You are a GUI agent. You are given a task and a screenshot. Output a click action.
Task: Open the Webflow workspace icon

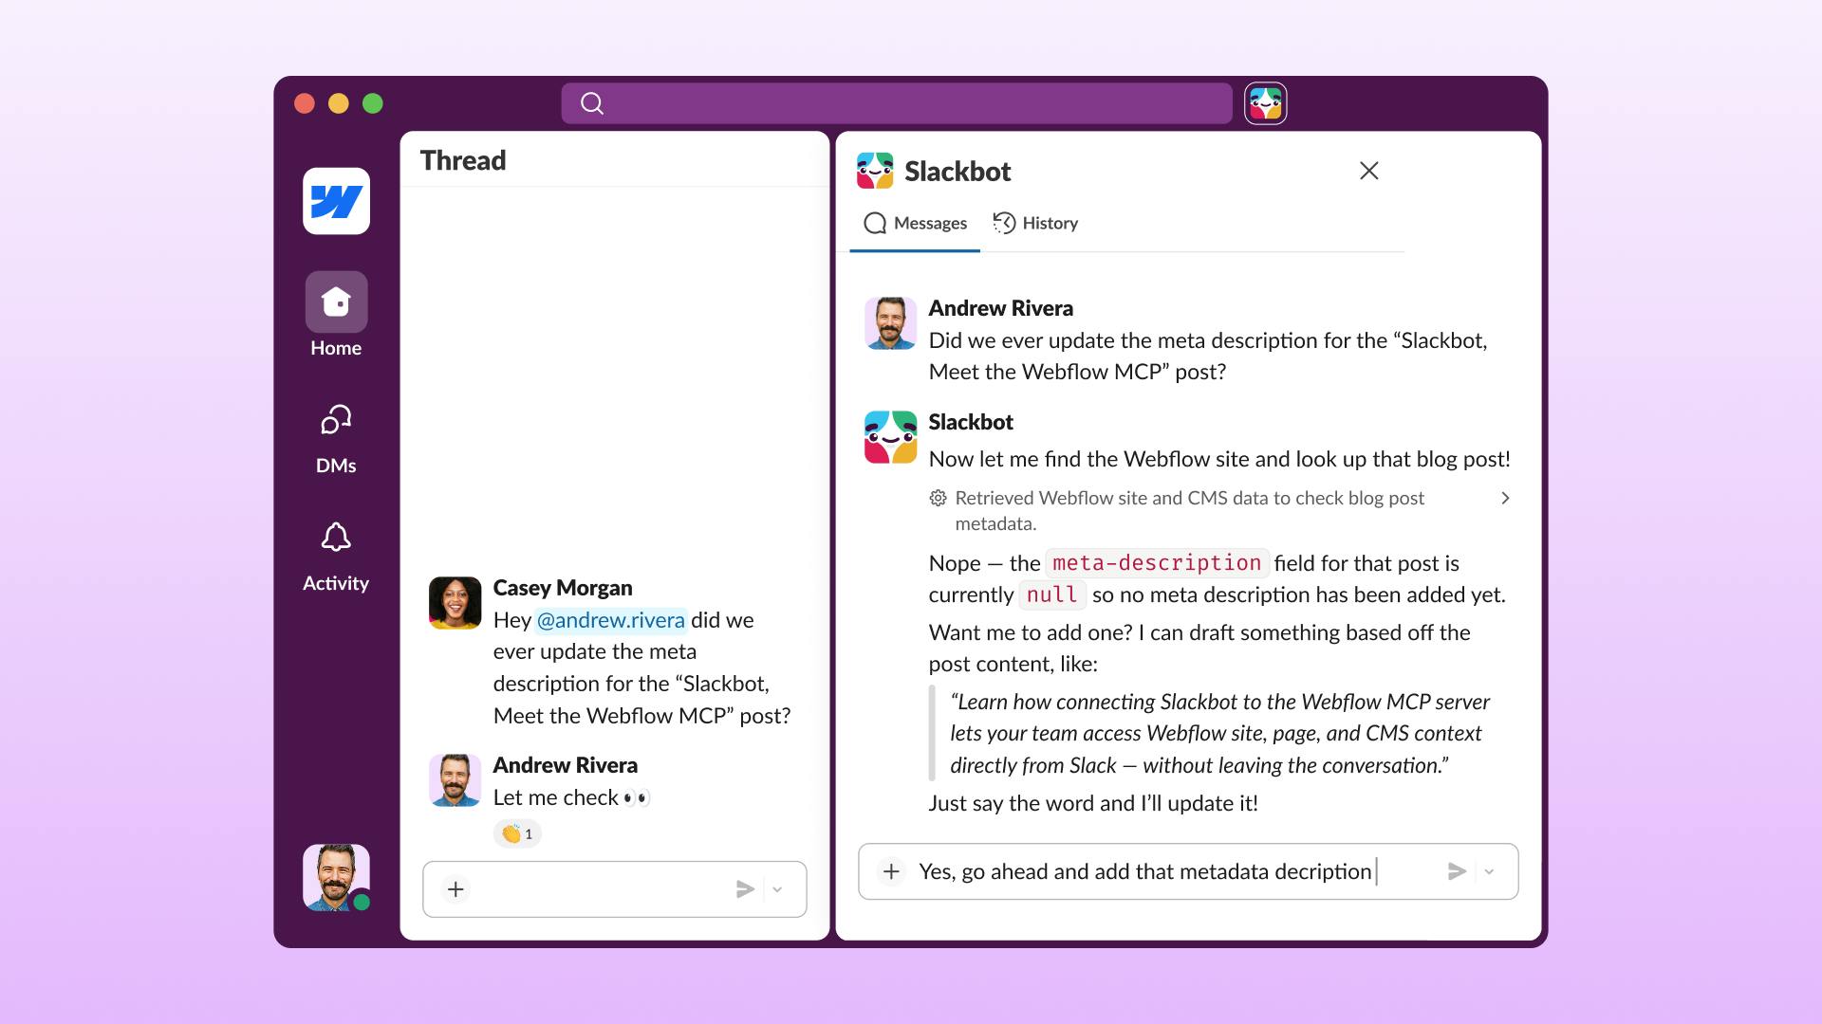[336, 201]
